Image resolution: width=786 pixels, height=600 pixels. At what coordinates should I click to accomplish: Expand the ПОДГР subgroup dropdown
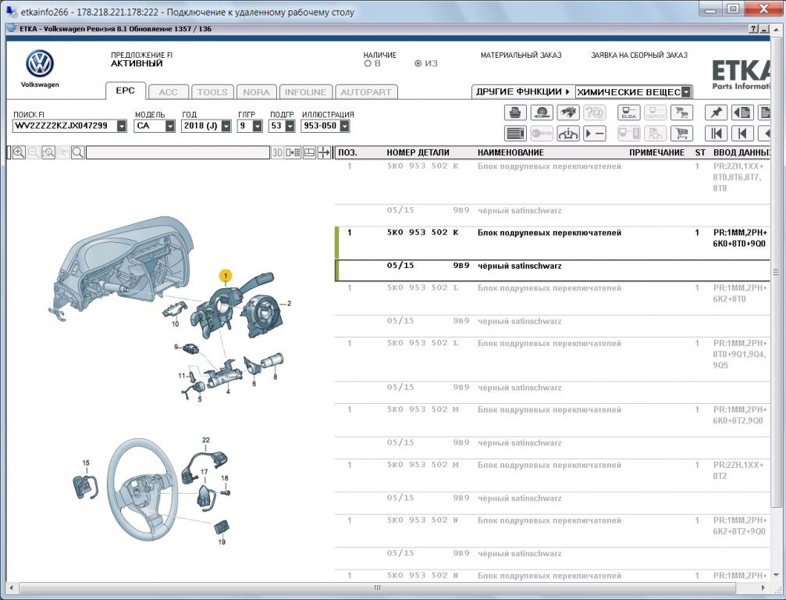(x=290, y=126)
